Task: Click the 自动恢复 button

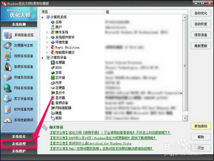Action: tap(201, 24)
